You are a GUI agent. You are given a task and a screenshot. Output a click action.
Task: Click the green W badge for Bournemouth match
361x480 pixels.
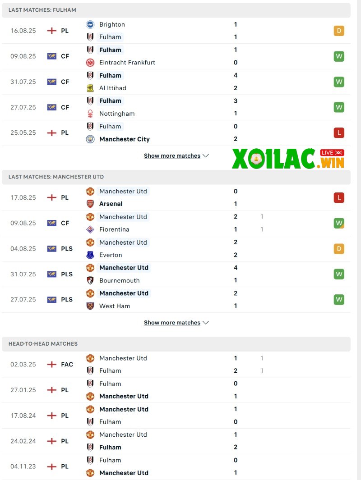339,274
